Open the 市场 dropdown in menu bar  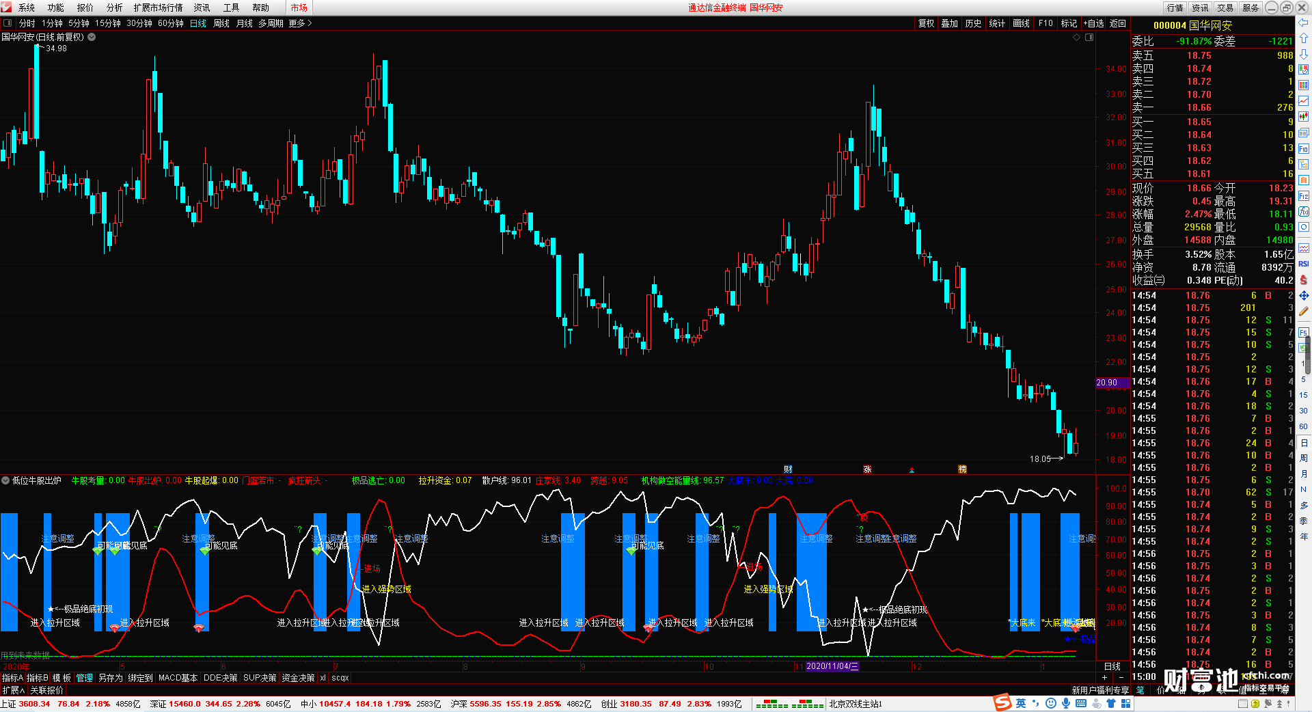tap(299, 8)
